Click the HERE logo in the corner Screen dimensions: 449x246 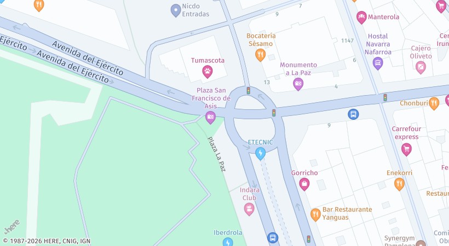point(12,227)
